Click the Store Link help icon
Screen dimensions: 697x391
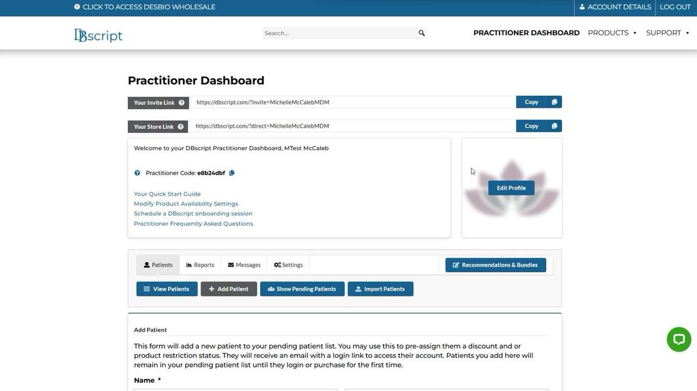tap(181, 126)
